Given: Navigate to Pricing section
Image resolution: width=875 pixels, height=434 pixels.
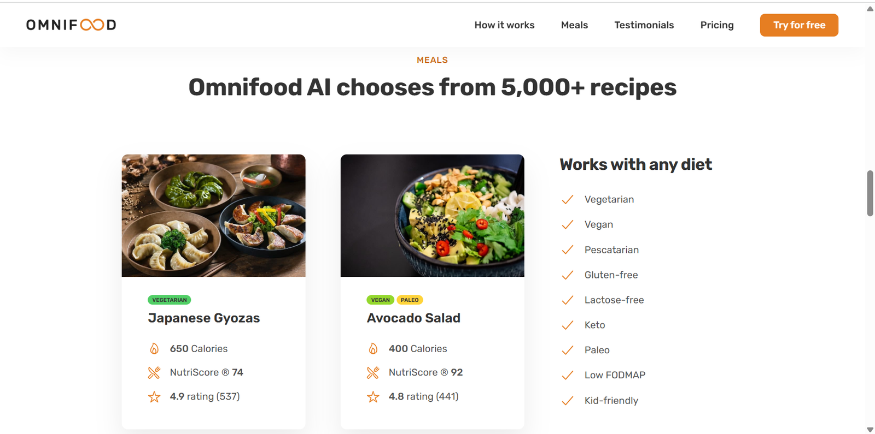Looking at the screenshot, I should [x=717, y=25].
